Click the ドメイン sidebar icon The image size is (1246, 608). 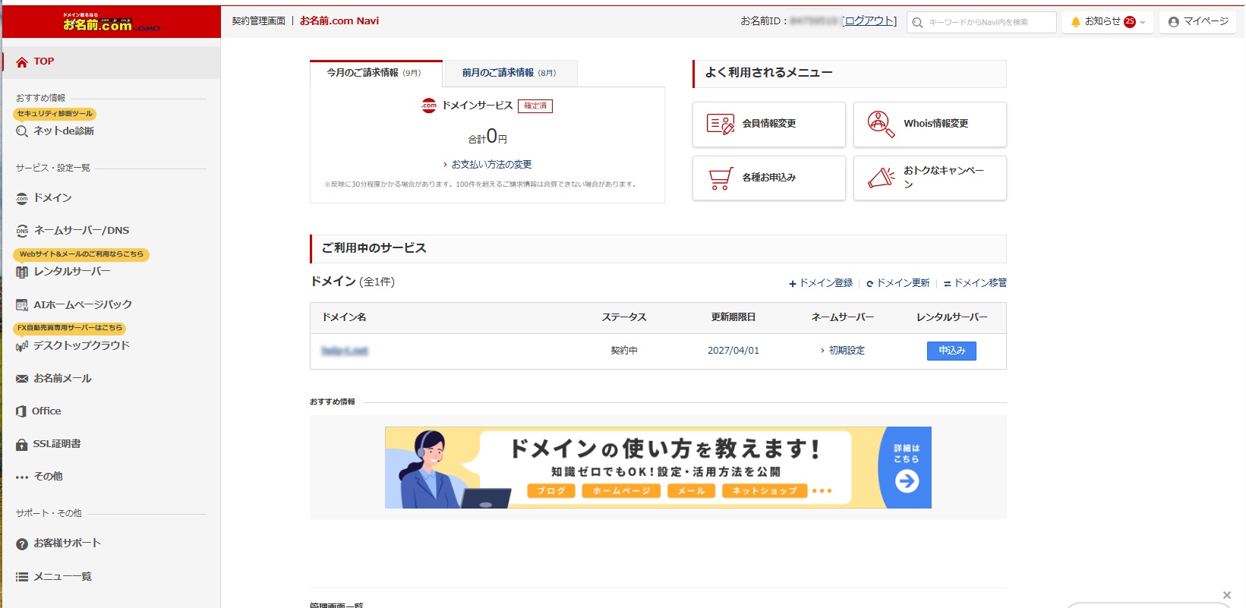(22, 198)
